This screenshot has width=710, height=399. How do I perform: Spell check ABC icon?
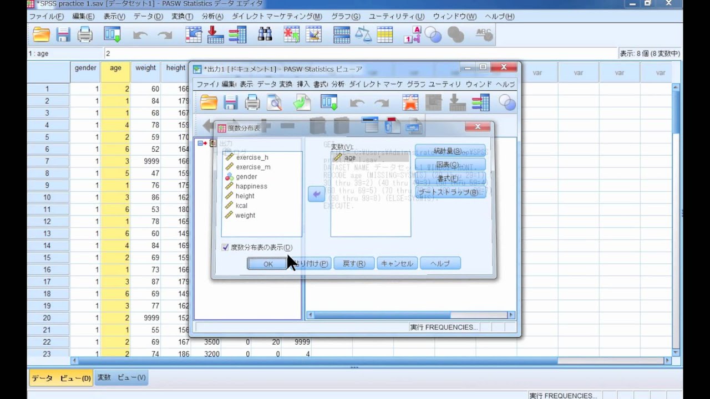coord(484,35)
